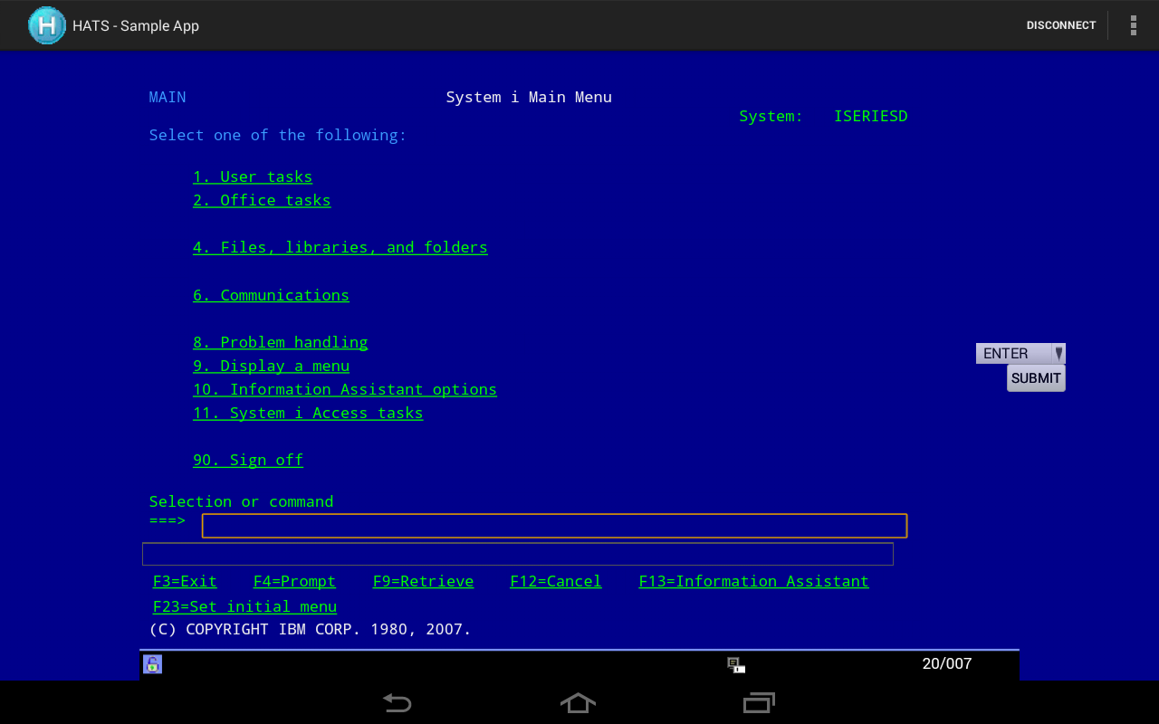Click the ISERIESD system name
Image resolution: width=1159 pixels, height=724 pixels.
click(x=870, y=116)
